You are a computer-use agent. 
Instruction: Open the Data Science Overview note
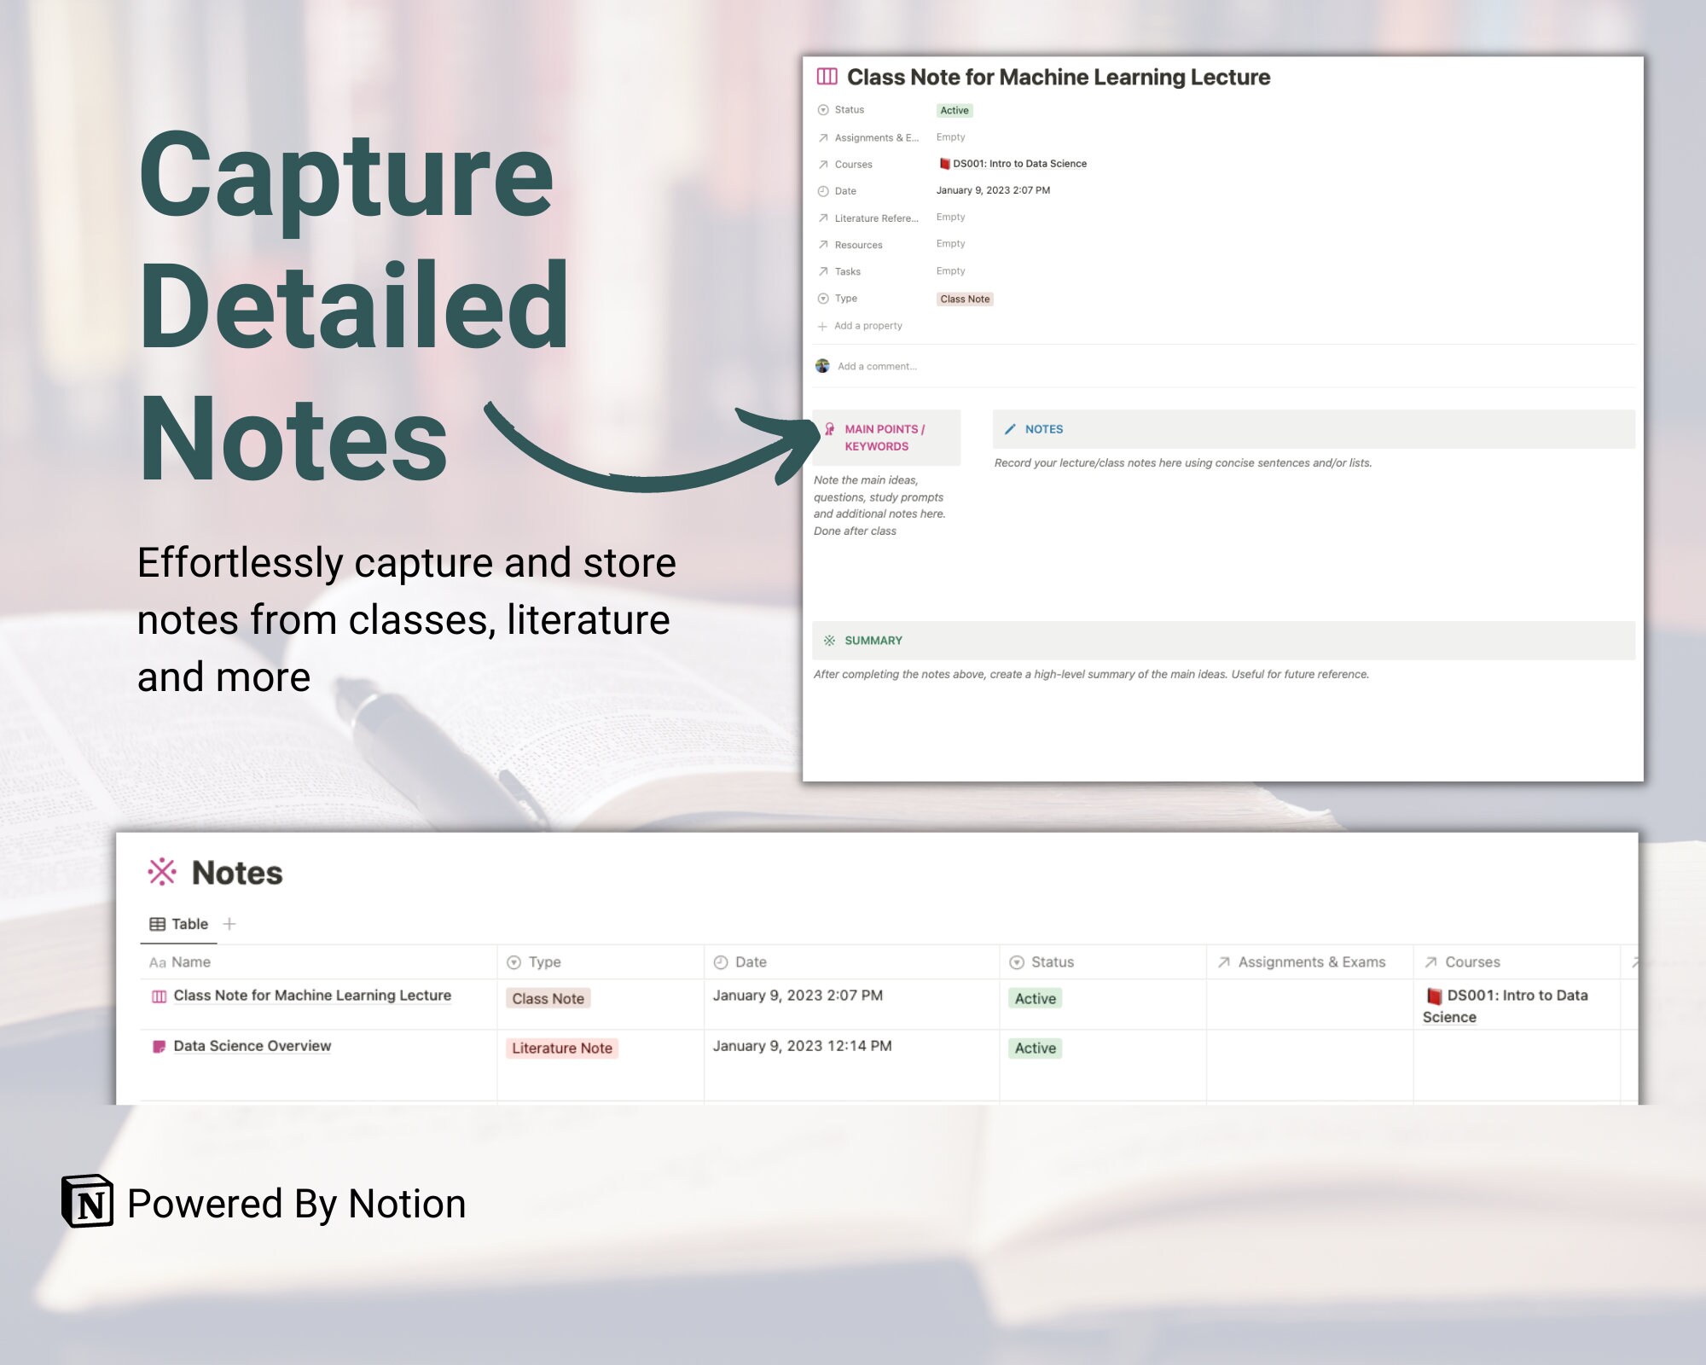pos(251,1046)
